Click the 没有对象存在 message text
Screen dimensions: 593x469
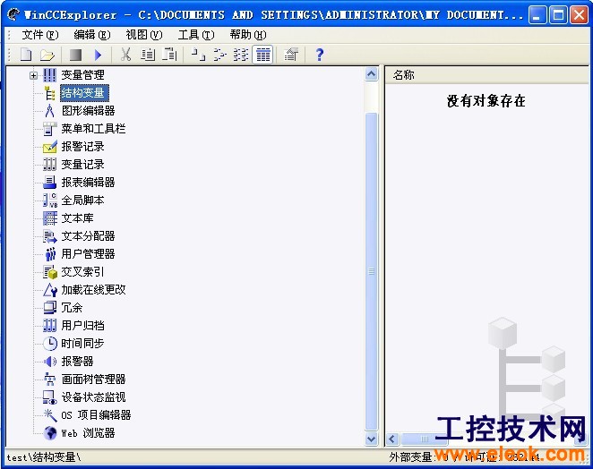pos(486,101)
